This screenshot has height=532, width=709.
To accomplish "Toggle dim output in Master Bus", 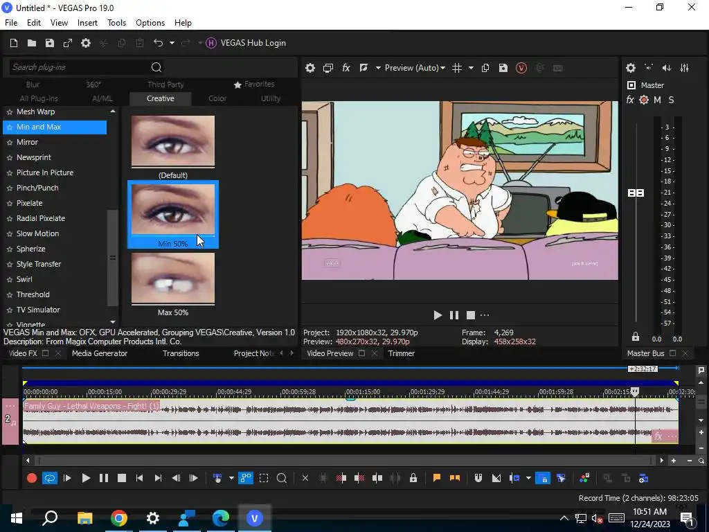I will [667, 68].
